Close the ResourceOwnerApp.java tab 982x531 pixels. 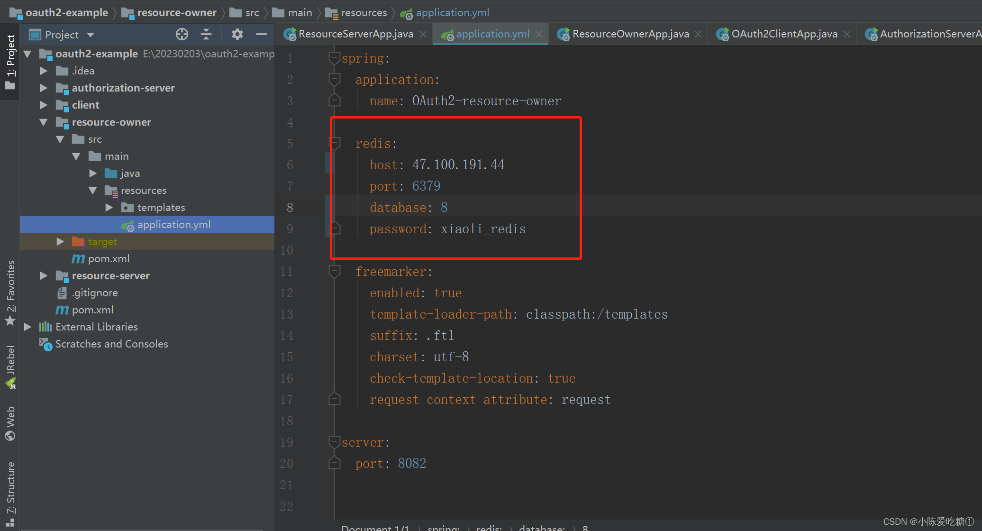[x=698, y=34]
